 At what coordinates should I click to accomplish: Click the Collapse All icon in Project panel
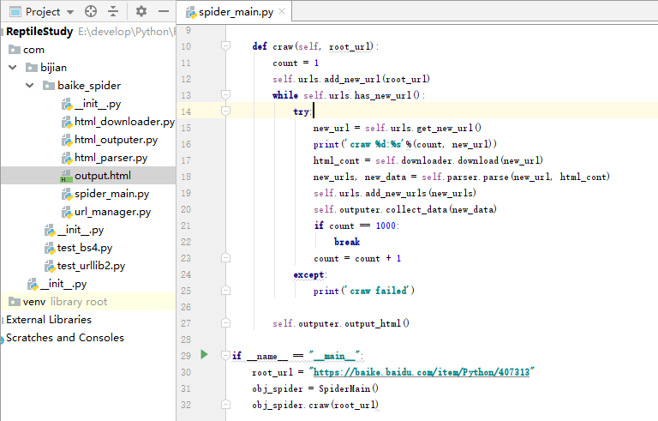click(x=113, y=12)
